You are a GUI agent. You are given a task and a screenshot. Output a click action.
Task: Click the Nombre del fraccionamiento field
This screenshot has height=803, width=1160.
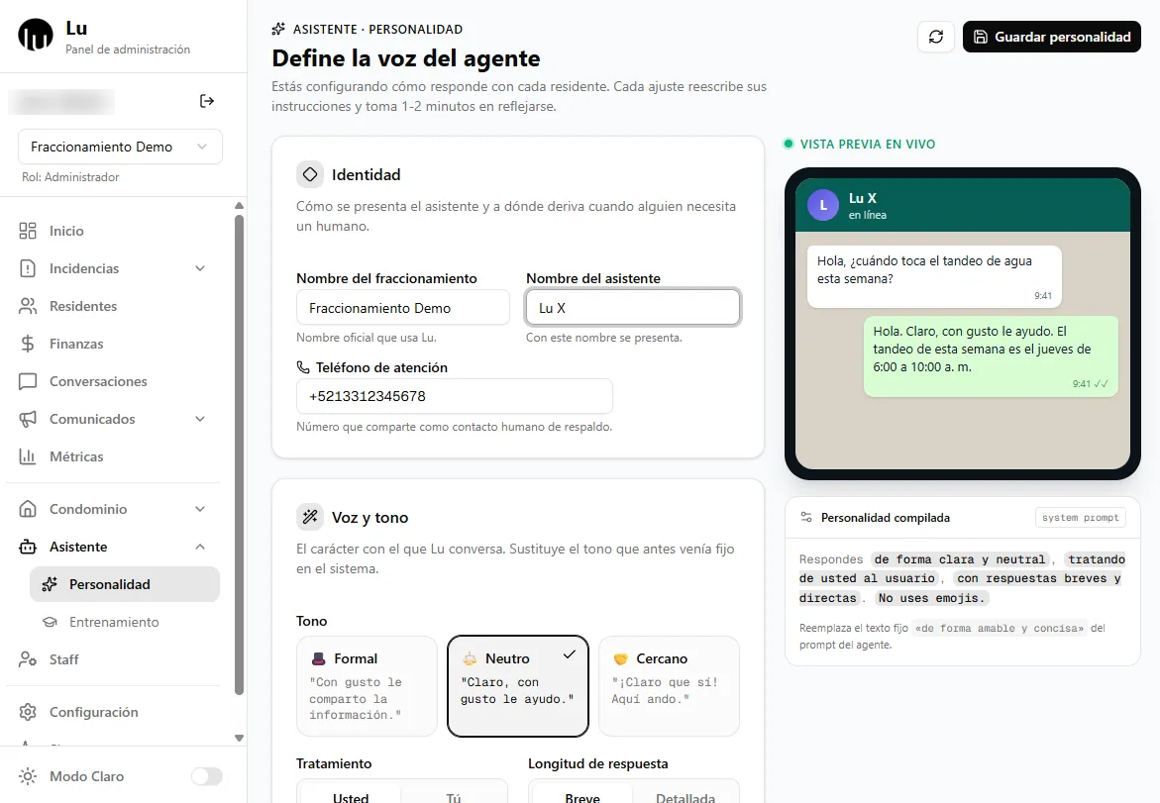click(x=402, y=308)
